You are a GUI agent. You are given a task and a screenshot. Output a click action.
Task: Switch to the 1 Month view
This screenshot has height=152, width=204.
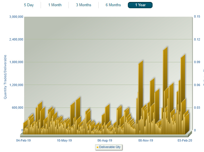(55, 5)
